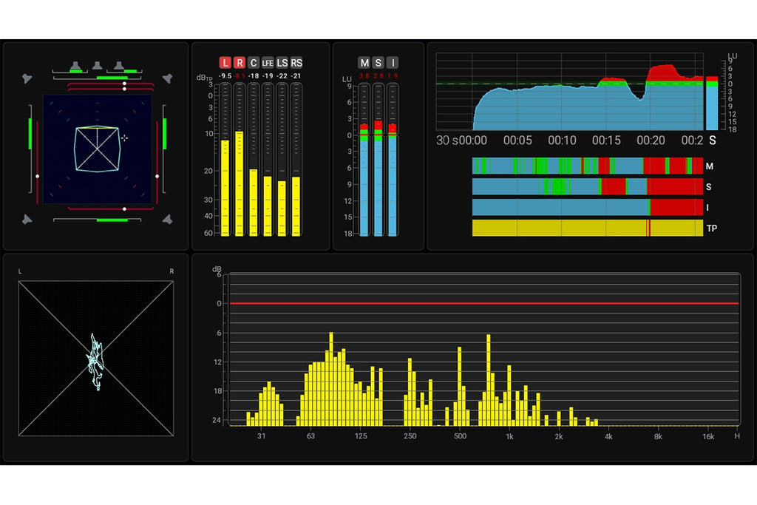Click the yellow TP true peak history bar

click(x=588, y=228)
